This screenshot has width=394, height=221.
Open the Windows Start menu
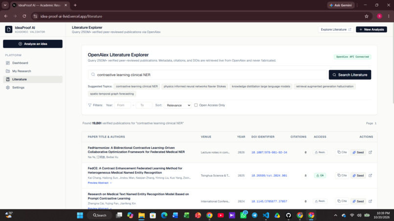(80, 215)
